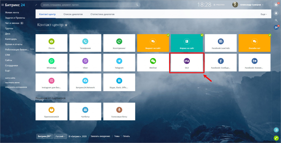Viewport: 281px width, 143px height.
Task: Switch to Список диалогов tab
Action: tap(73, 14)
